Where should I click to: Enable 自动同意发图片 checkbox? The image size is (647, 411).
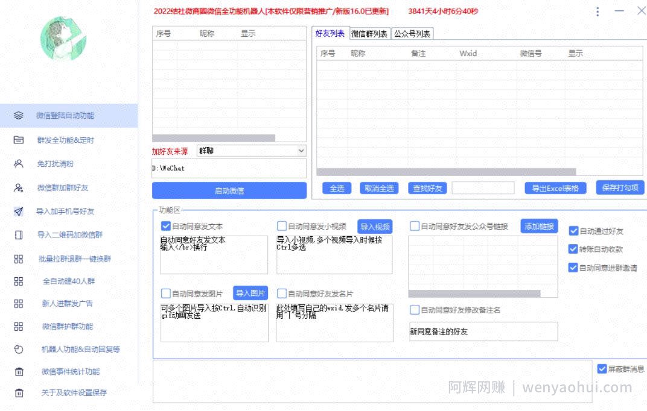point(166,293)
